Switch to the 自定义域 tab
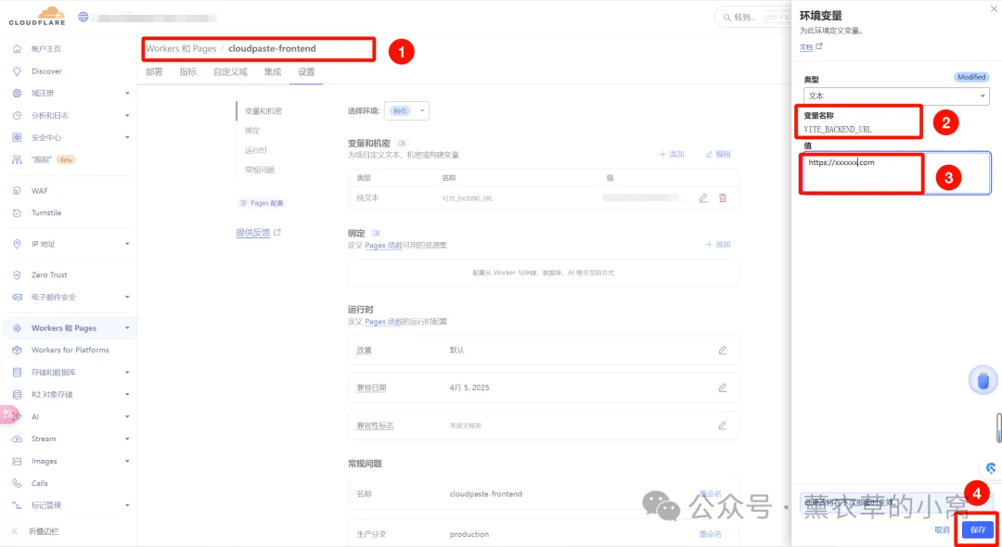1002x547 pixels. pyautogui.click(x=230, y=72)
